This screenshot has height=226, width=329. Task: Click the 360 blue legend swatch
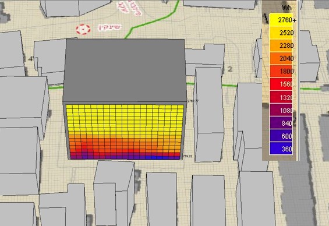click(281, 149)
